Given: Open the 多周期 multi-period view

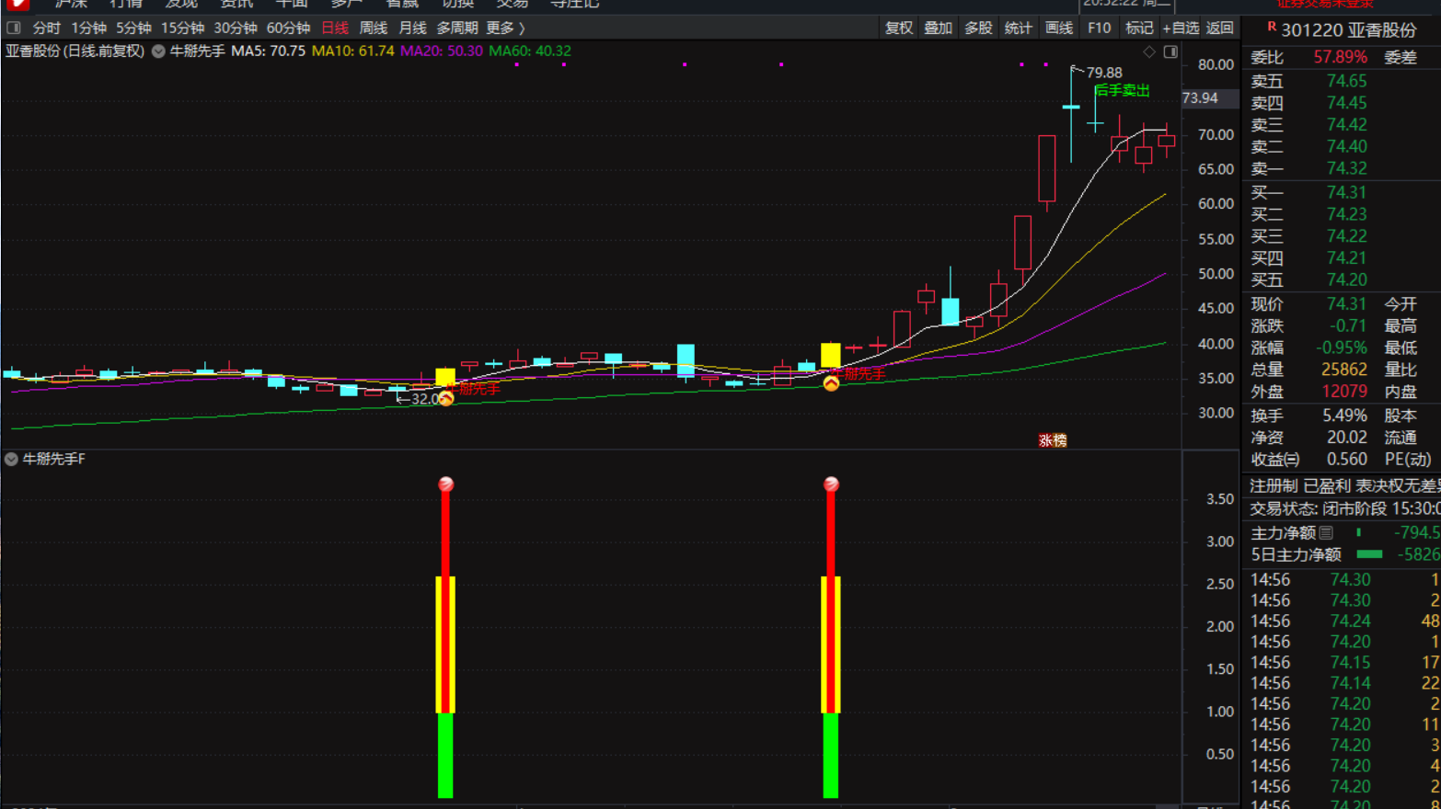Looking at the screenshot, I should click(457, 28).
